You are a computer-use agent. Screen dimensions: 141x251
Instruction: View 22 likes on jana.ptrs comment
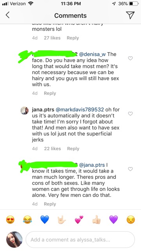52,149
